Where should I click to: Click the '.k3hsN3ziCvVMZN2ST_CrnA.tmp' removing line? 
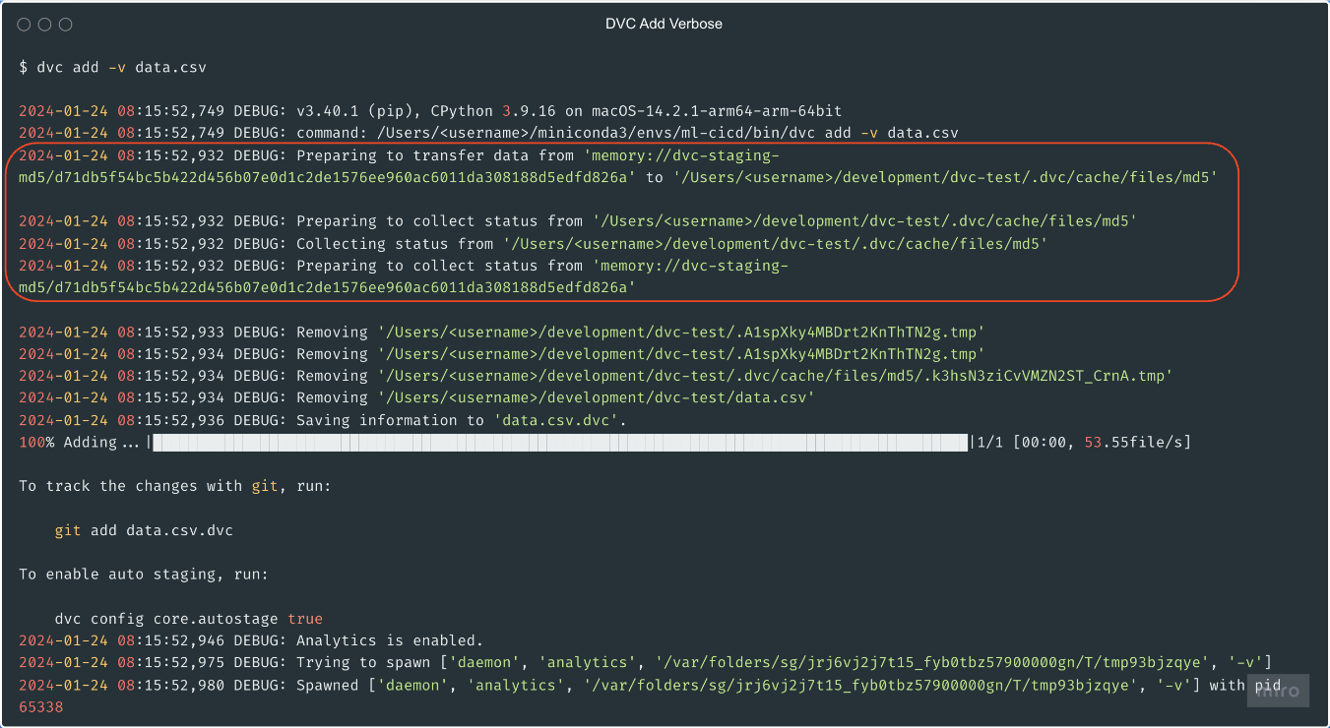(596, 376)
